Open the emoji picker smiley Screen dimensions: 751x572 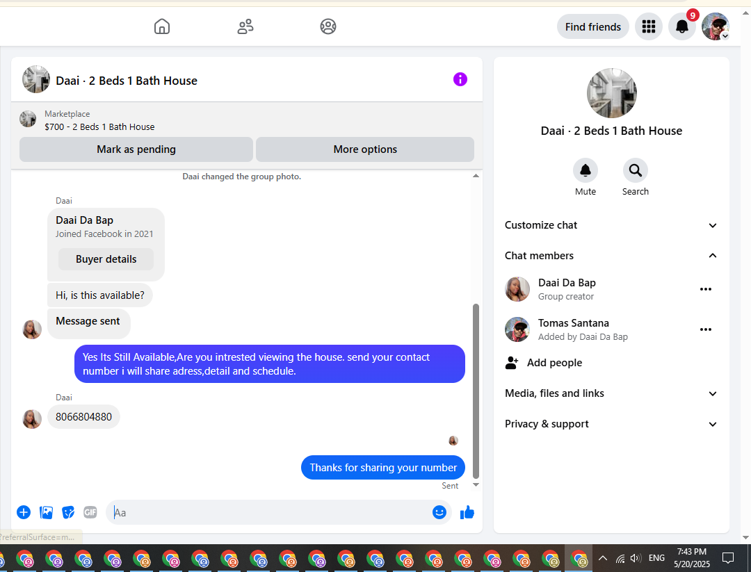click(439, 512)
